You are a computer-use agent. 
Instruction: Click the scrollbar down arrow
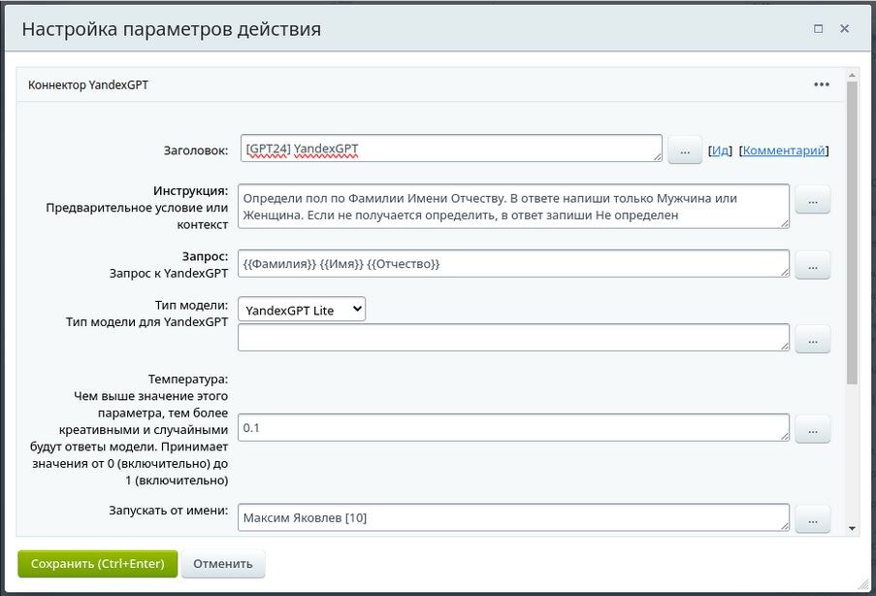tap(852, 528)
